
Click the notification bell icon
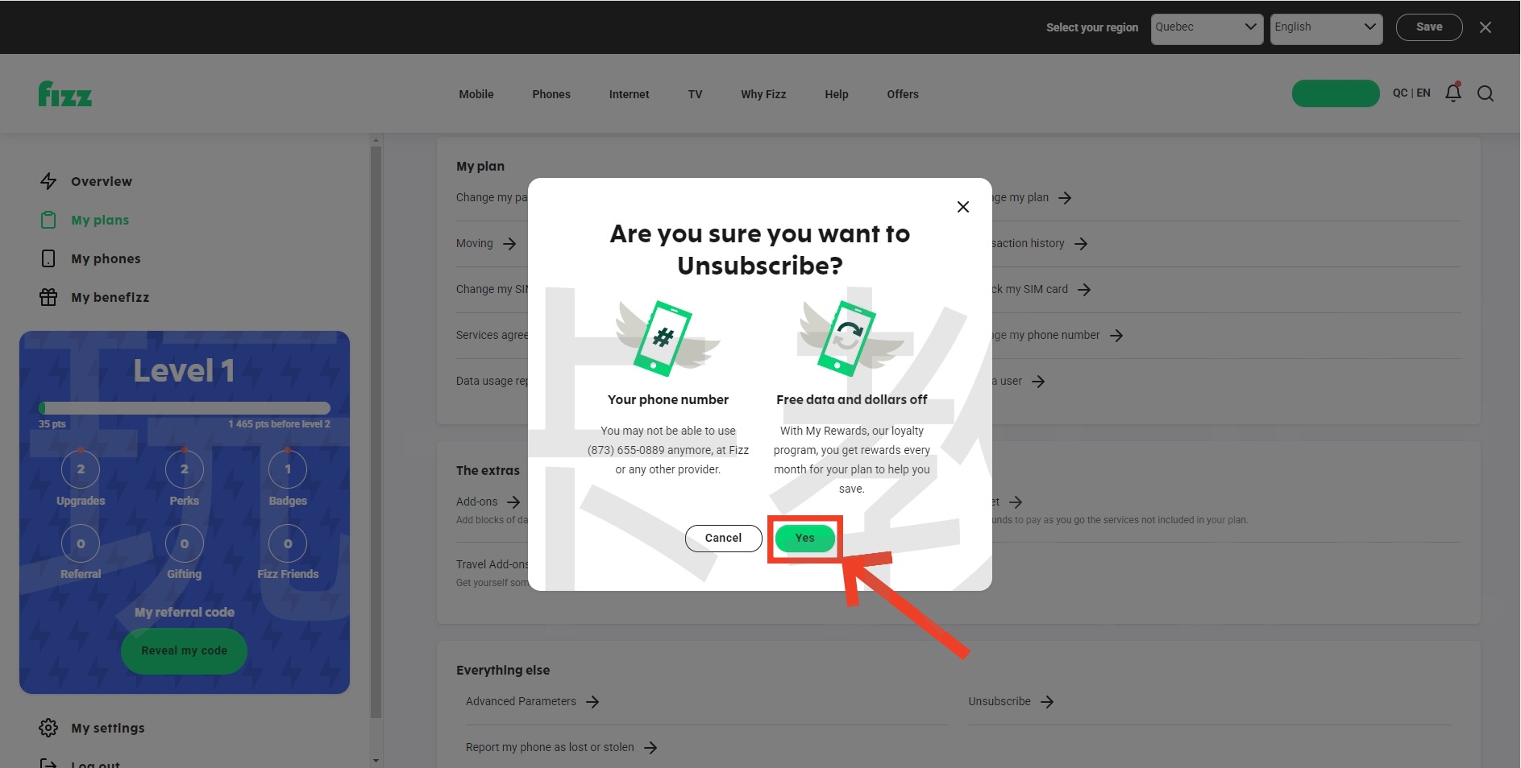(1452, 93)
